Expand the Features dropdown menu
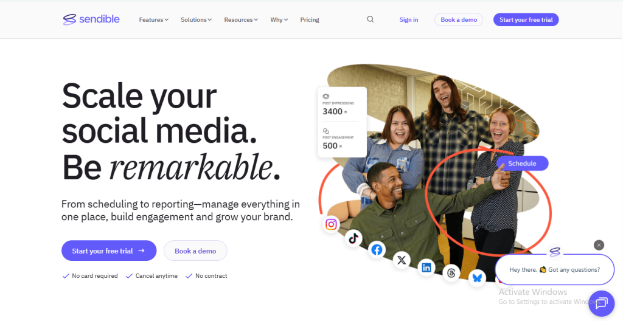Viewport: 623px width, 321px height. coord(153,19)
